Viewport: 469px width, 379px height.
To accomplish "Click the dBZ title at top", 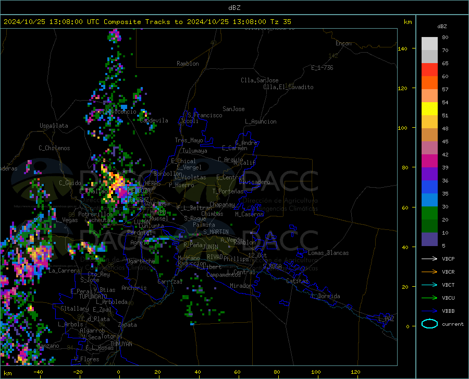I will click(x=234, y=7).
